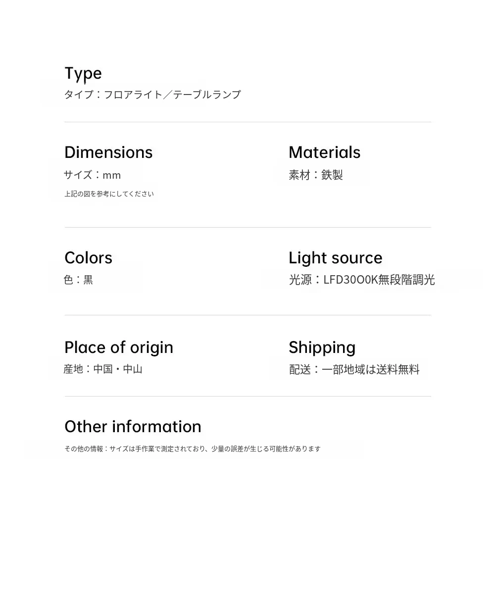The width and height of the screenshot is (495, 595).
Task: Select the 色：黒 color text
Action: point(78,280)
